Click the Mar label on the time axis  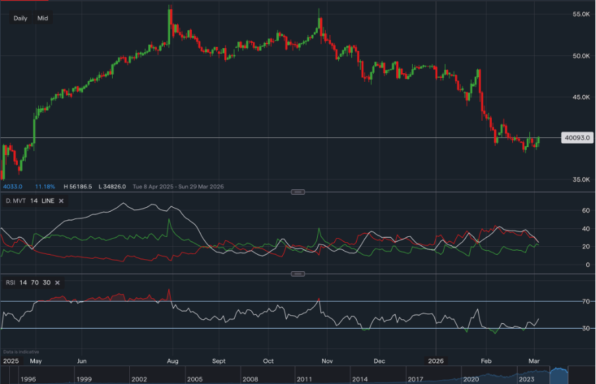[533, 361]
